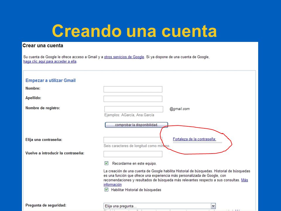The image size is (281, 211).
Task: Click the Nombre de registro input field
Action: pyautogui.click(x=134, y=109)
